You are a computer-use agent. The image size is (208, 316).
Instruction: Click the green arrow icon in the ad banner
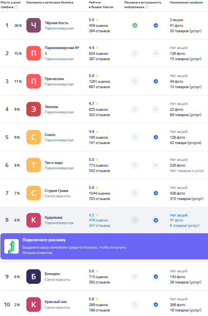11,246
